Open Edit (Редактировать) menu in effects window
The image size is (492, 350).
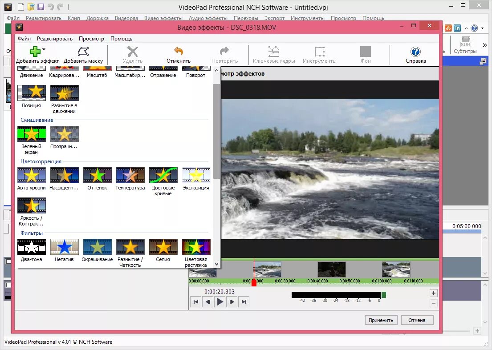point(55,39)
